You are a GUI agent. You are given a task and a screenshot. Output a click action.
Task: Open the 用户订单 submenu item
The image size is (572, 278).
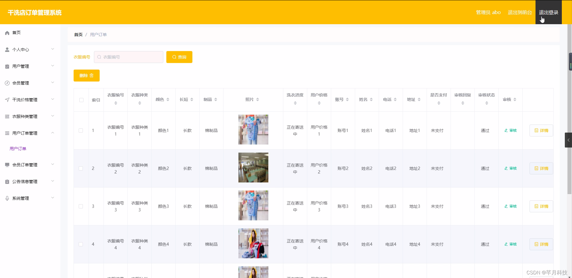tap(18, 148)
